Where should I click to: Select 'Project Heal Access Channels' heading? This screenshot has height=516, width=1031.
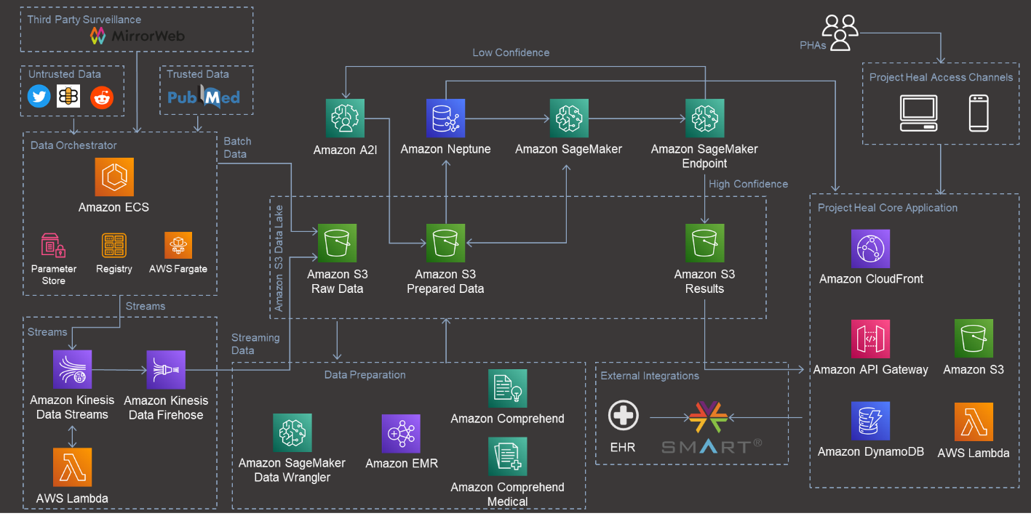click(941, 77)
